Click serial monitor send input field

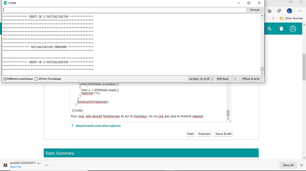point(124,10)
